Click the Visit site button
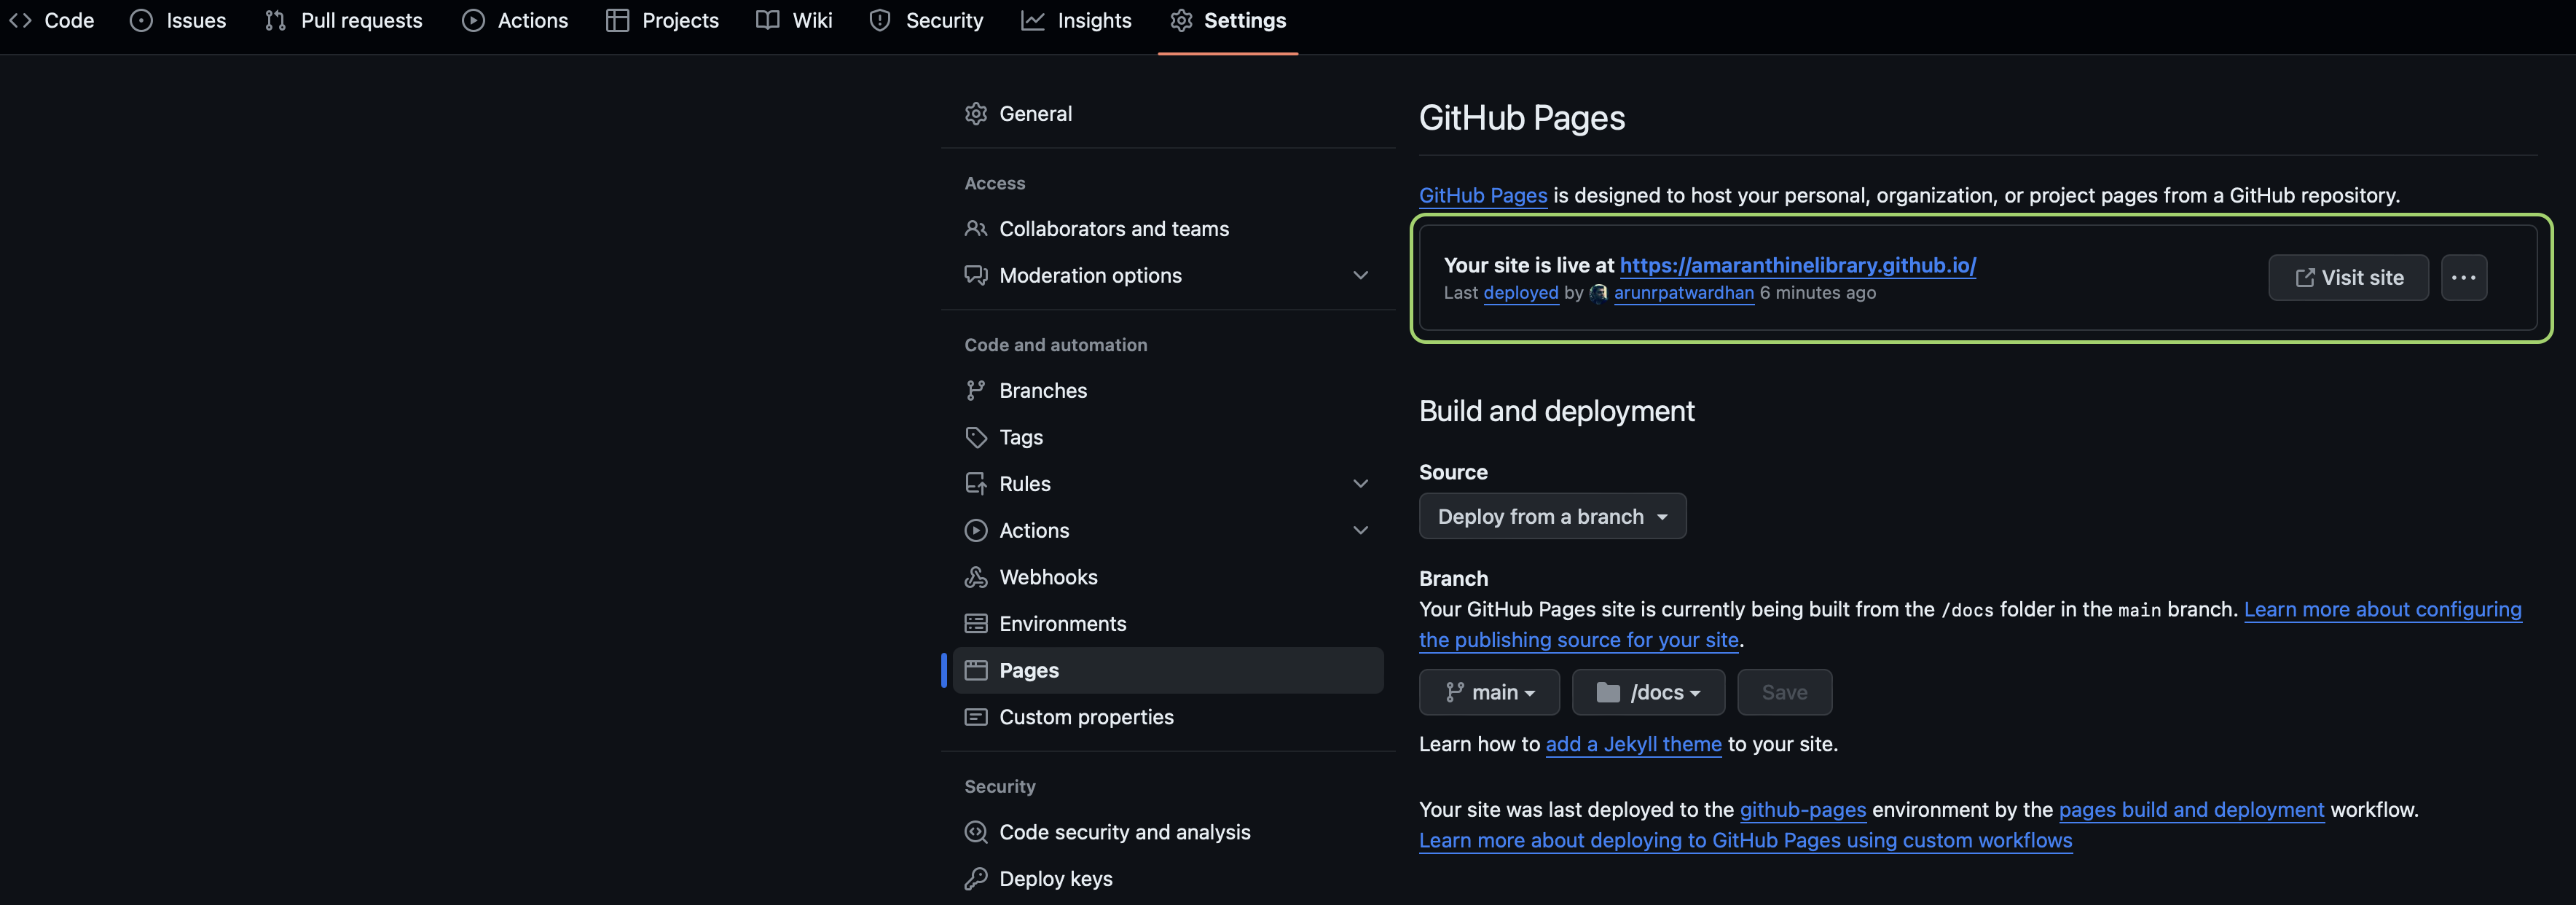Screen dimensions: 2576x905 click(2348, 278)
